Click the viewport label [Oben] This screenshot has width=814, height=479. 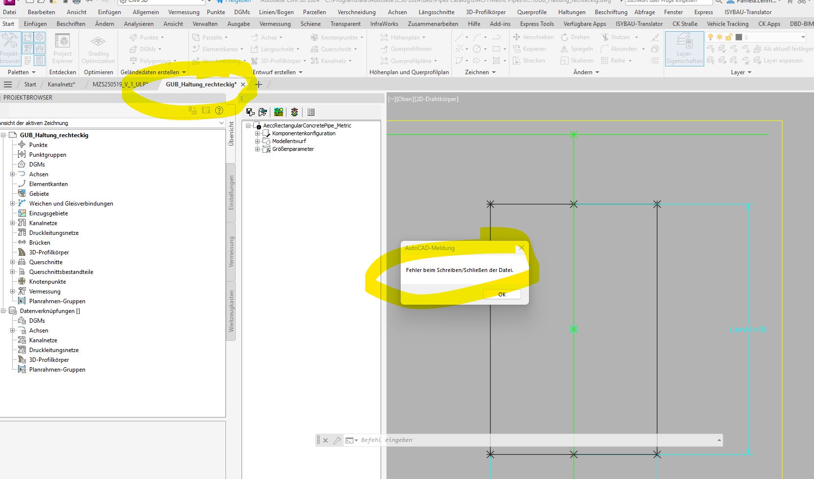[x=404, y=99]
